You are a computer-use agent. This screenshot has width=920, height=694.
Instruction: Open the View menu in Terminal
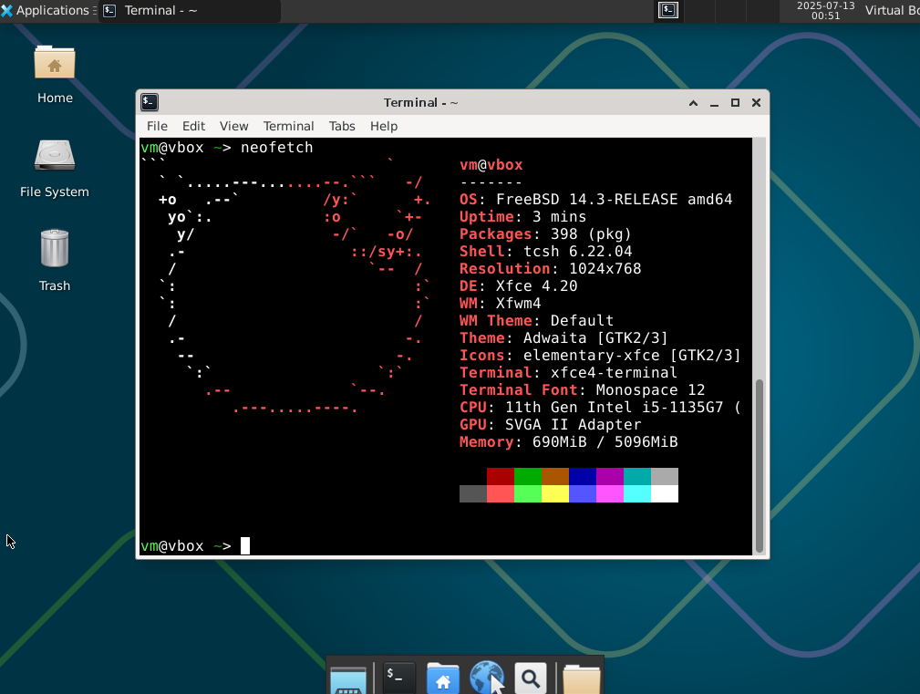pos(233,126)
